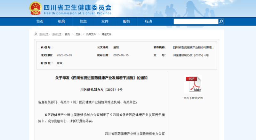Click inside the site search input box
Screen dimensions: 256x140
196,21
